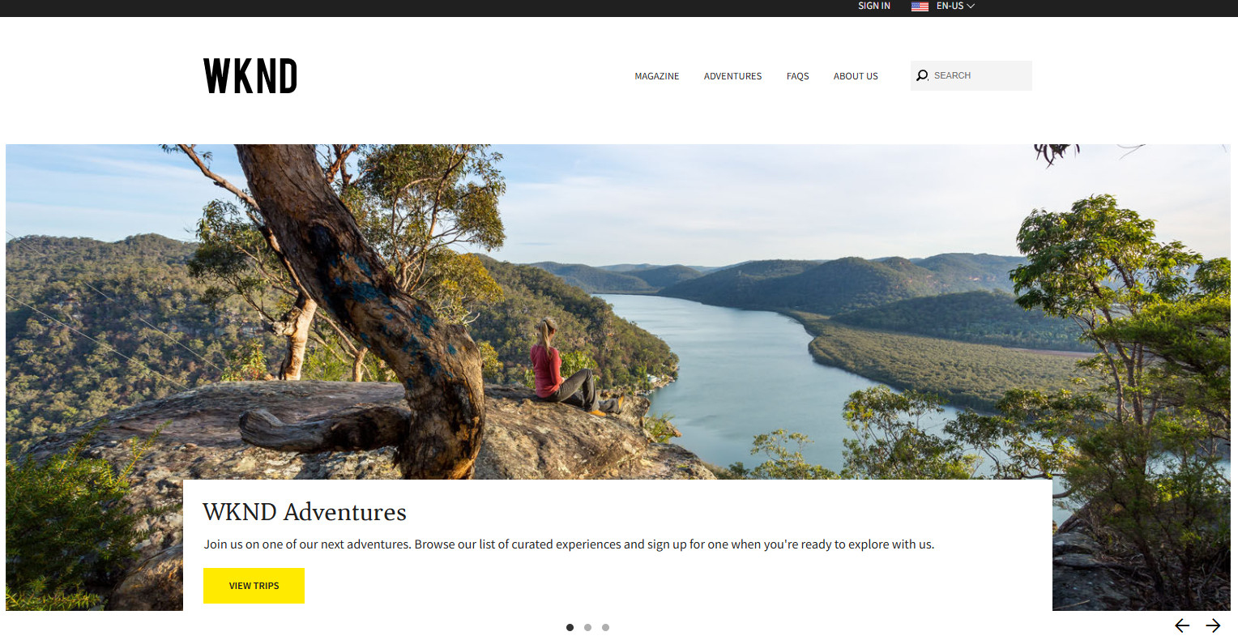Viewport: 1238px width, 636px height.
Task: Click the chevron next to EN-US
Action: point(971,6)
